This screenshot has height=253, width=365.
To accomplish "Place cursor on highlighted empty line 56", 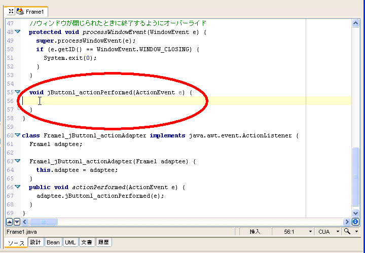I will 186,101.
